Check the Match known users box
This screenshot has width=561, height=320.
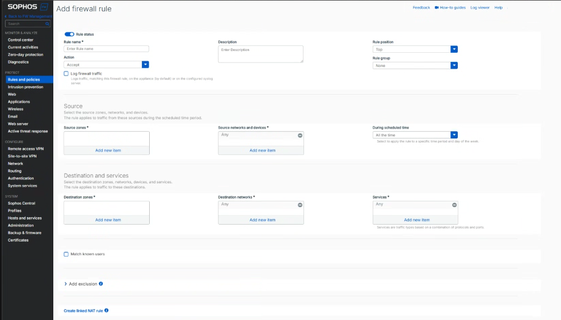pos(66,254)
